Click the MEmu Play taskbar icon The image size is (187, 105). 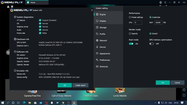click(x=74, y=103)
